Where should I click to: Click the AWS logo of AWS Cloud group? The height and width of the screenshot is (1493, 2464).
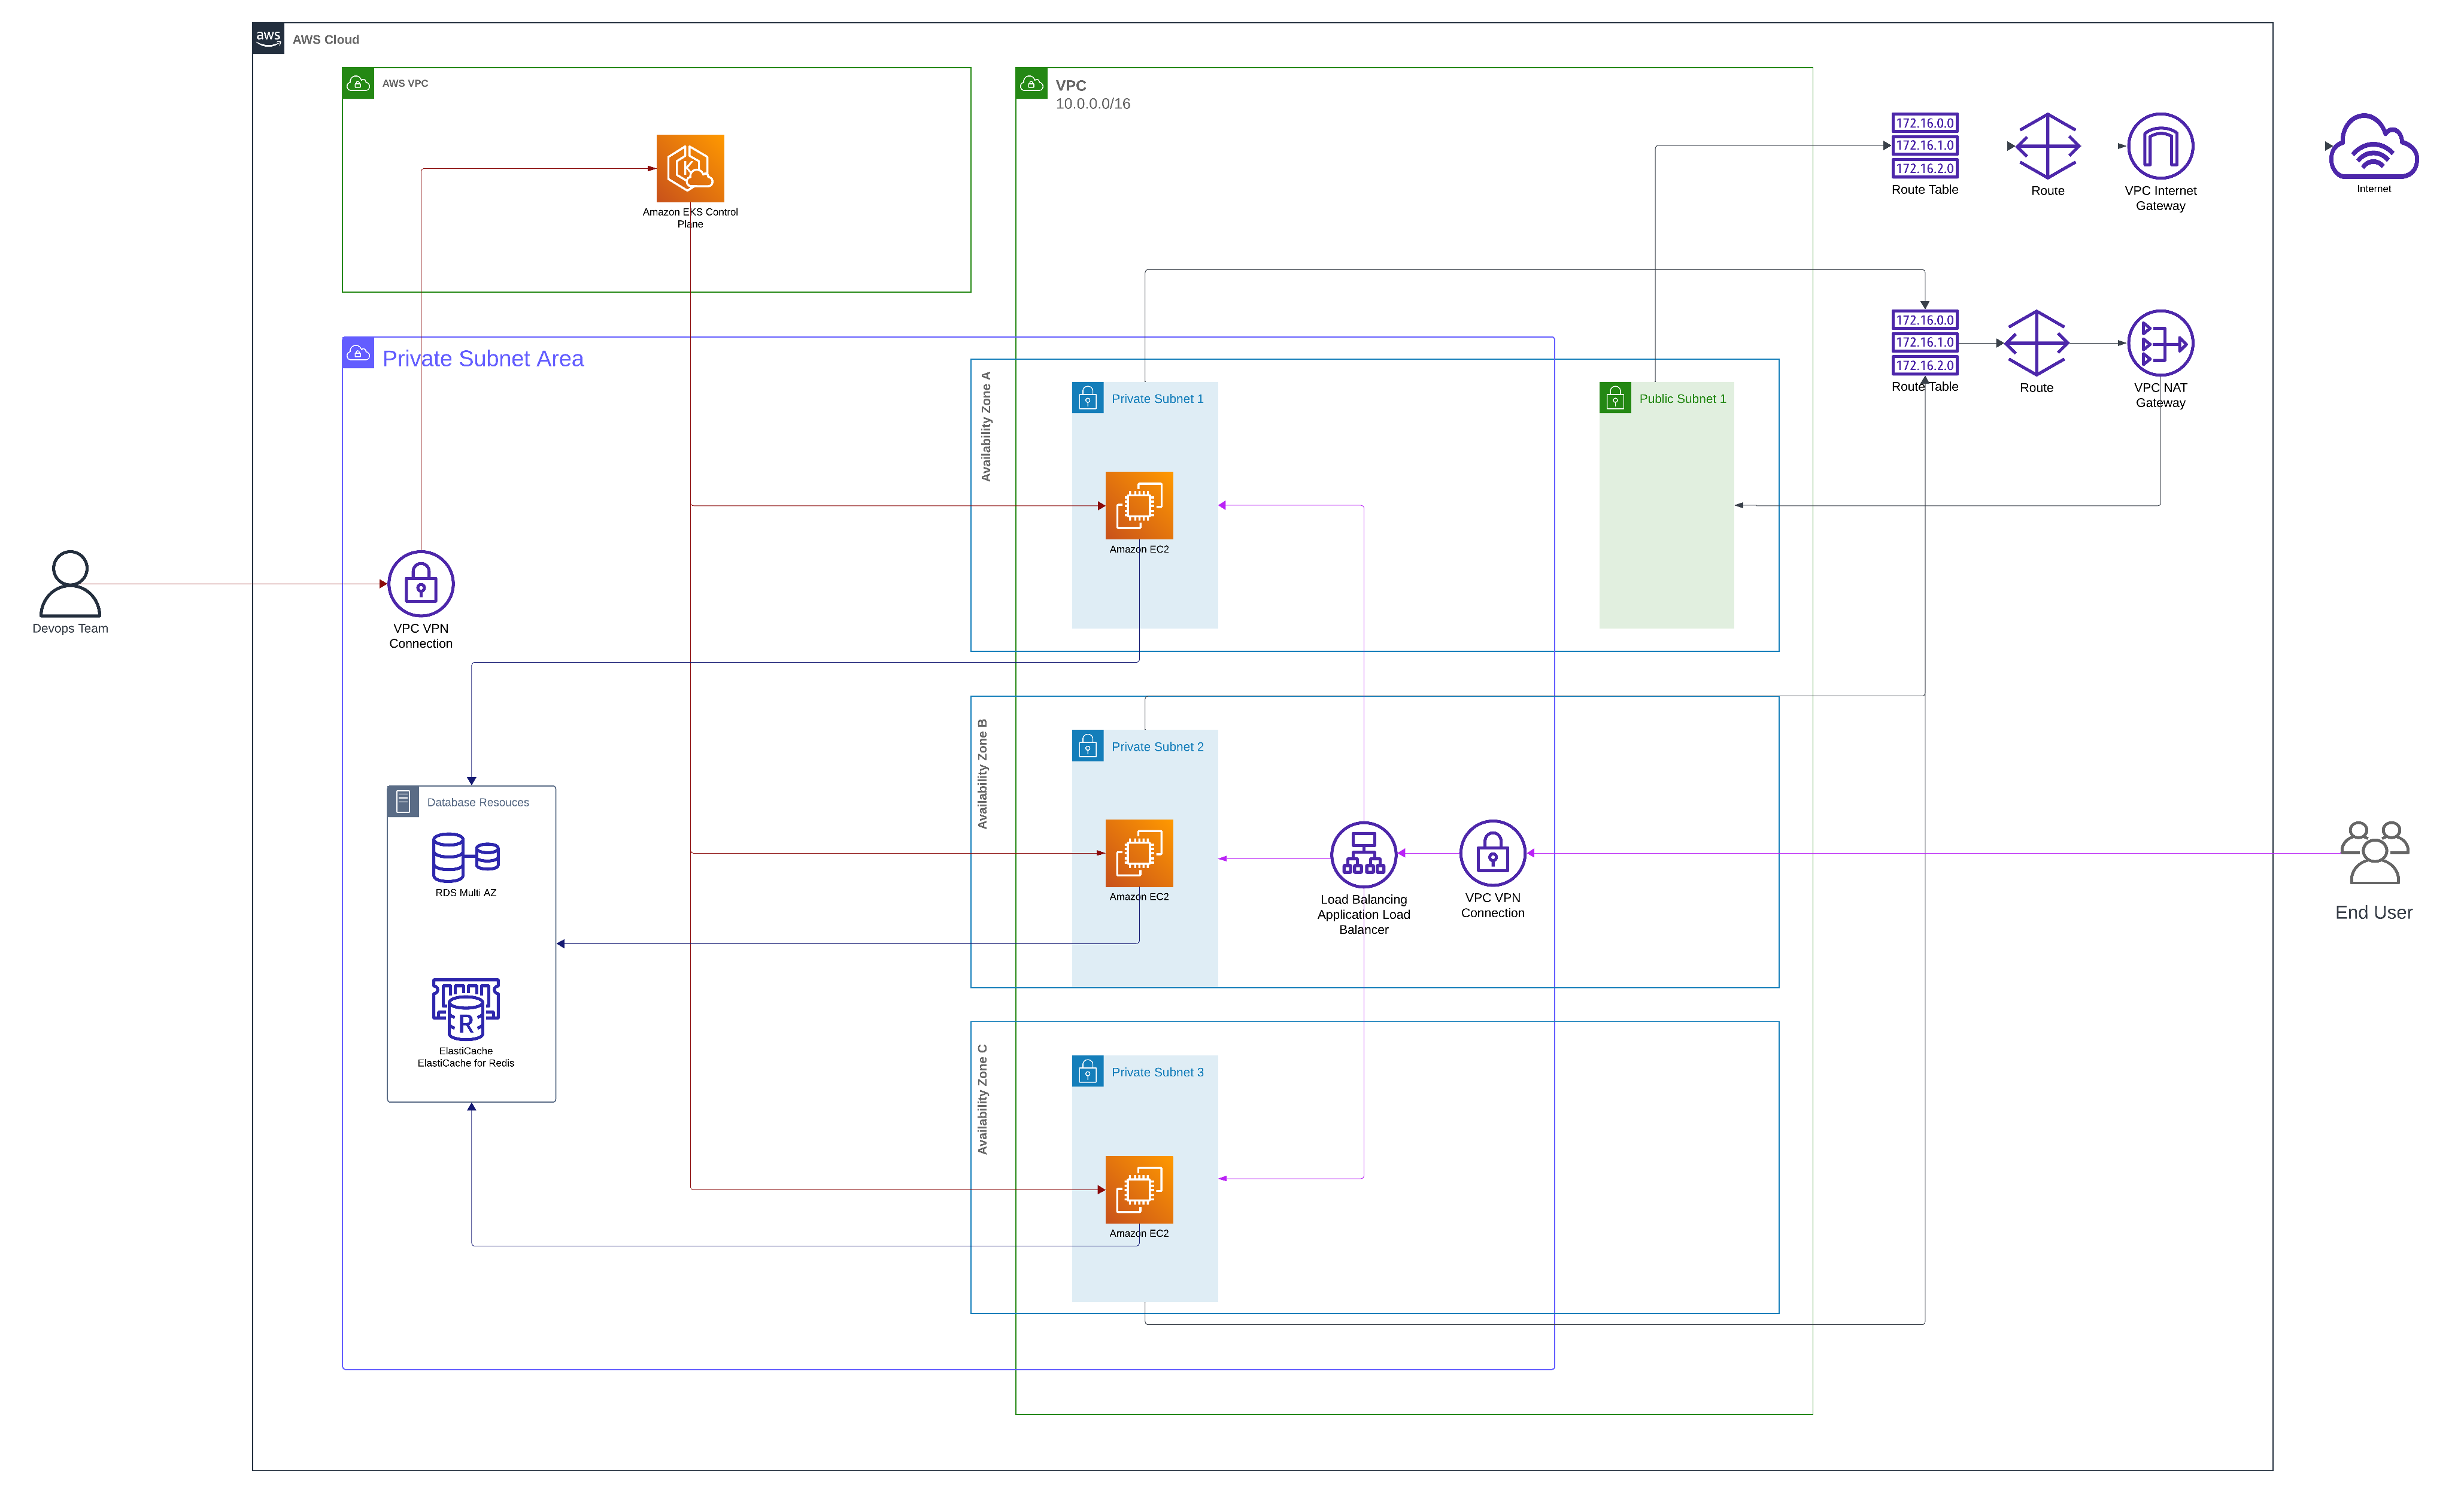coord(268,39)
